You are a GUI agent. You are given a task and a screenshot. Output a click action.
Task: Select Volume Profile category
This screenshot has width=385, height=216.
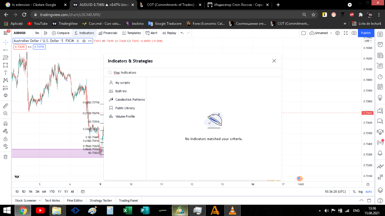click(x=125, y=116)
